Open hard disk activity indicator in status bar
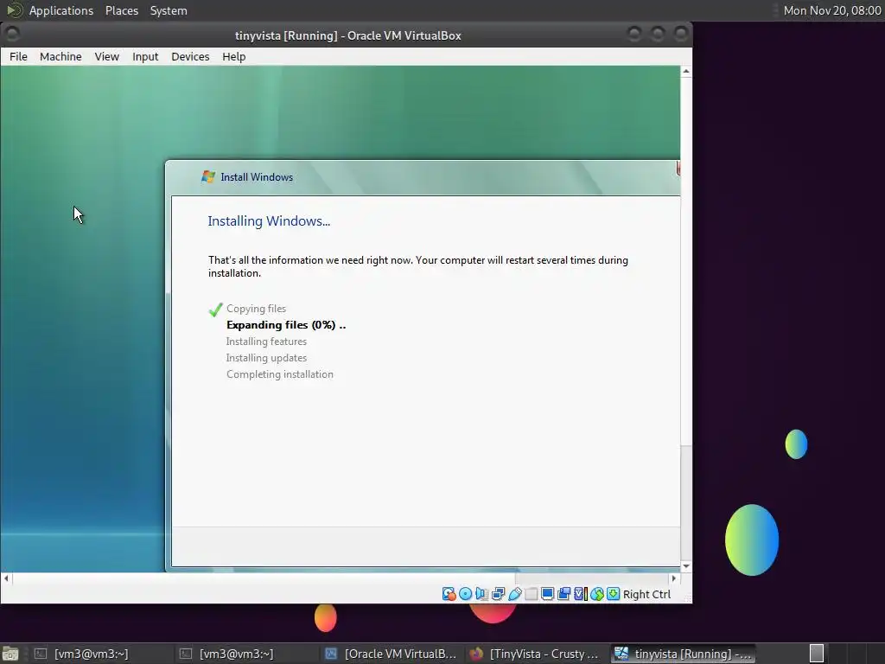885x664 pixels. pyautogui.click(x=449, y=594)
